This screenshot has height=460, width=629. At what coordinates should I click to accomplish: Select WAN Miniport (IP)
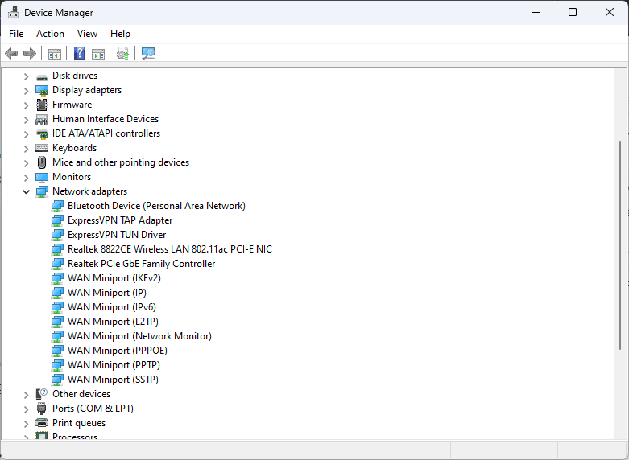107,293
